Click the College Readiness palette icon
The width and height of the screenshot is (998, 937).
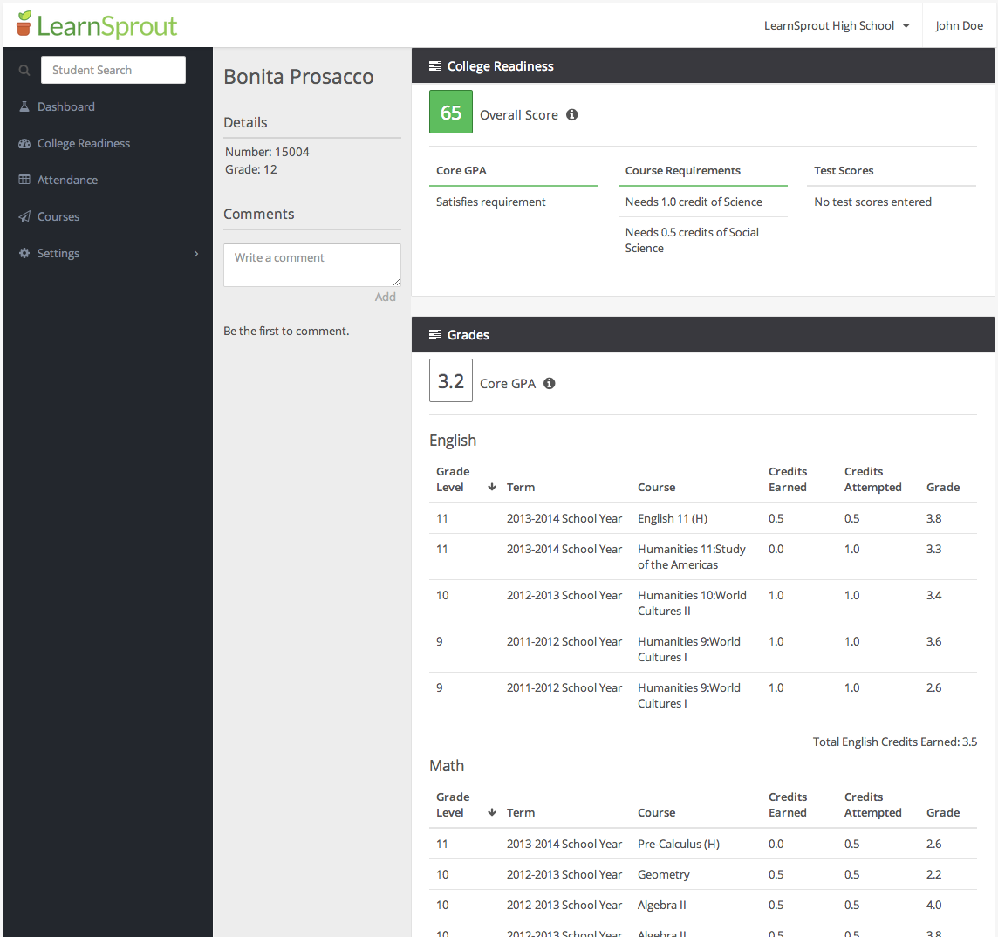[24, 143]
